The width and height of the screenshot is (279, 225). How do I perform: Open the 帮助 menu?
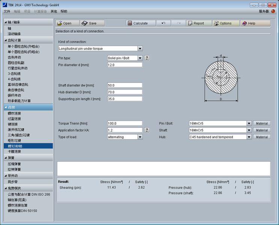64,11
